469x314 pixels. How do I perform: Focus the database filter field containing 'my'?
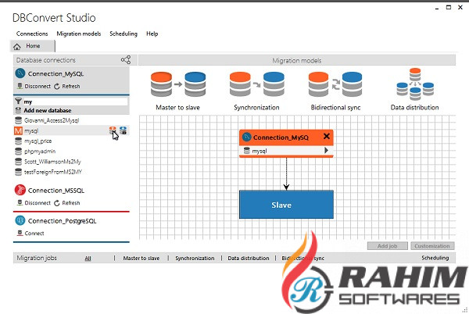[x=75, y=102]
